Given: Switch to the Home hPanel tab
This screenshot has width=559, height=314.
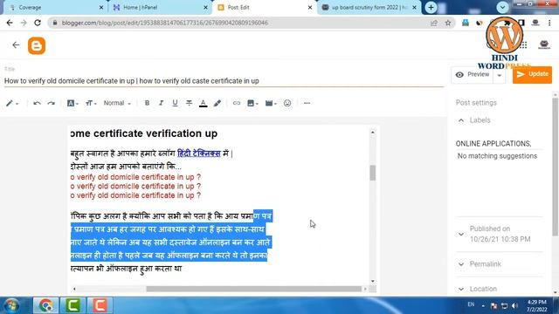Looking at the screenshot, I should point(161,8).
